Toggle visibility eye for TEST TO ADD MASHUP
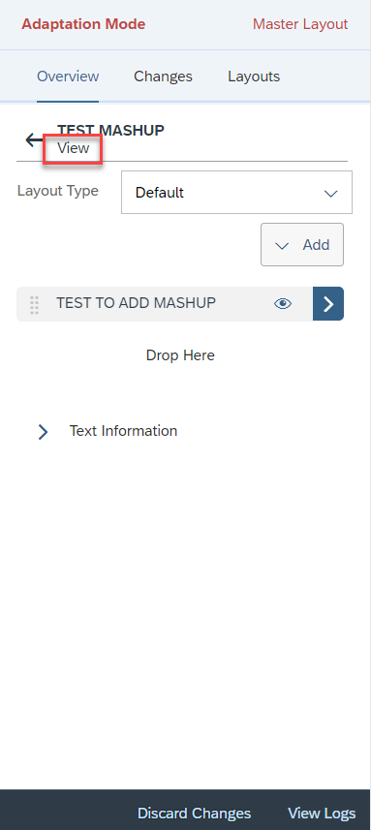Image resolution: width=371 pixels, height=830 pixels. 283,303
